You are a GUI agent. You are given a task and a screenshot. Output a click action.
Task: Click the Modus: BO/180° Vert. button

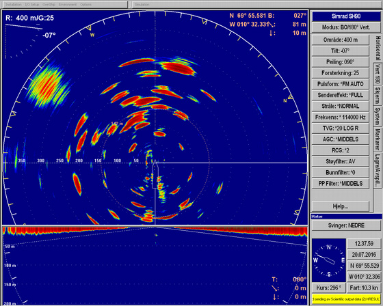(x=346, y=27)
